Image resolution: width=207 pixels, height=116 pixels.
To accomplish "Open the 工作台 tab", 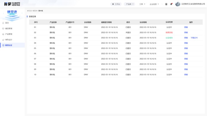I will tap(116, 4).
